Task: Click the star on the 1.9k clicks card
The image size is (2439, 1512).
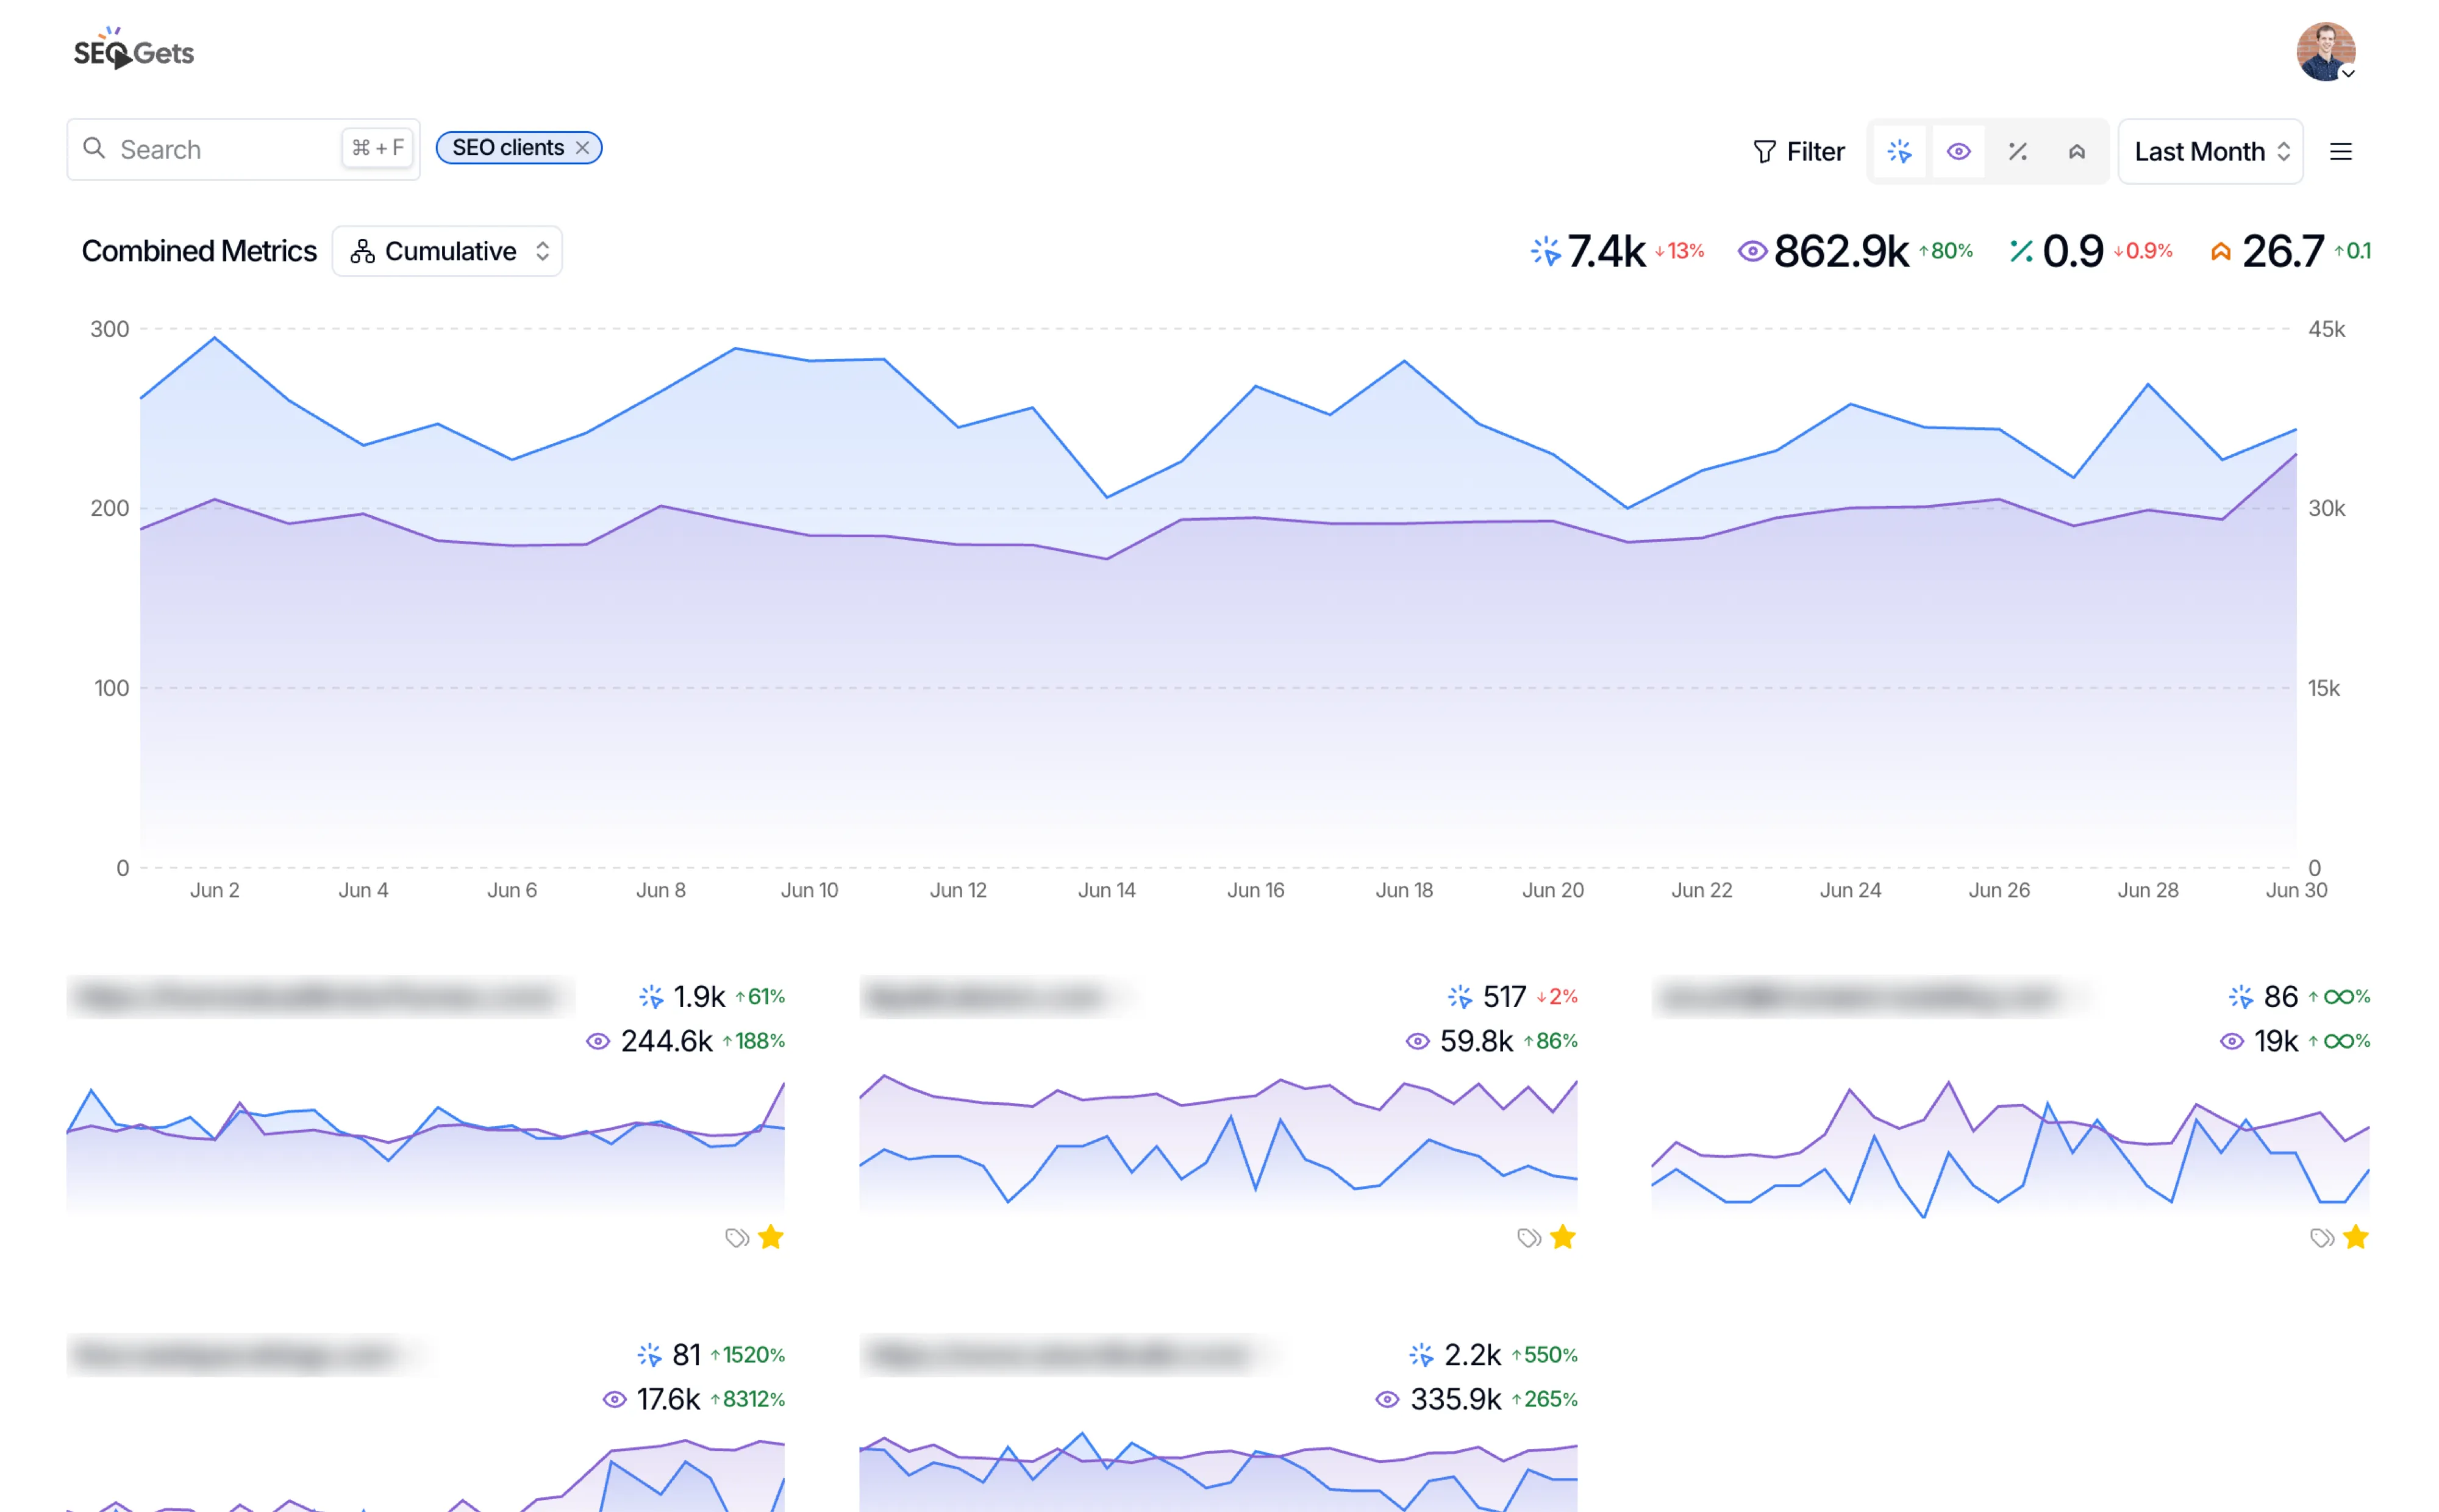Action: point(770,1237)
